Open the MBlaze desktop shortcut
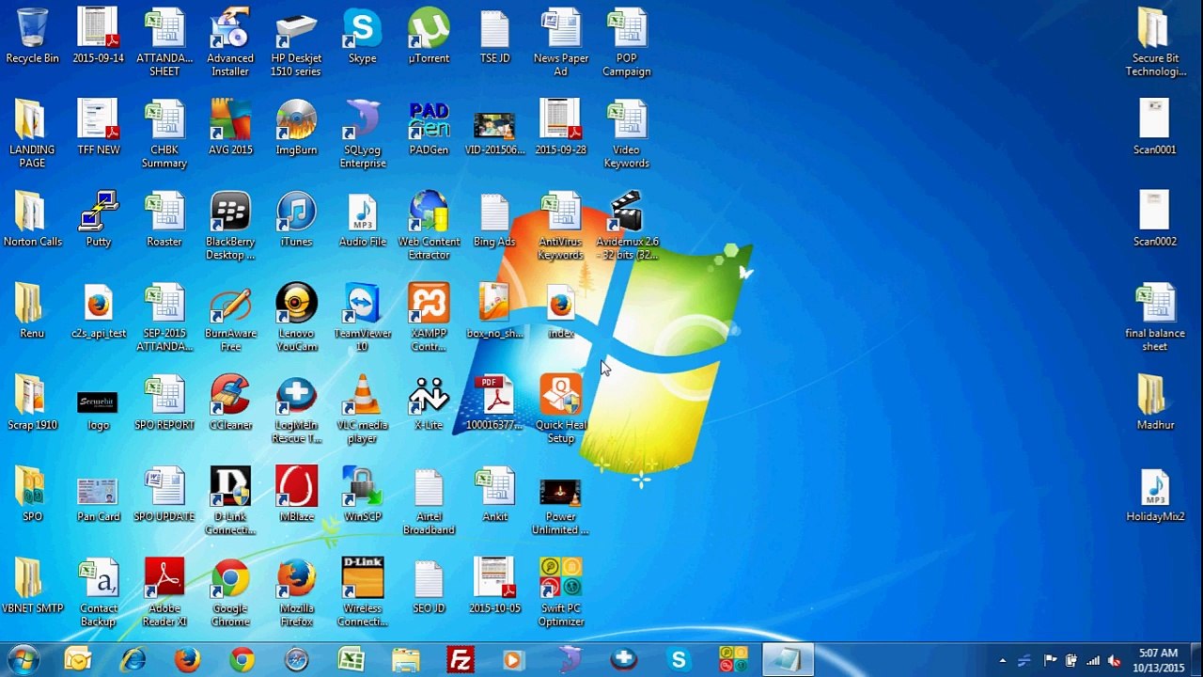Screen dimensions: 1203x677 tap(296, 494)
